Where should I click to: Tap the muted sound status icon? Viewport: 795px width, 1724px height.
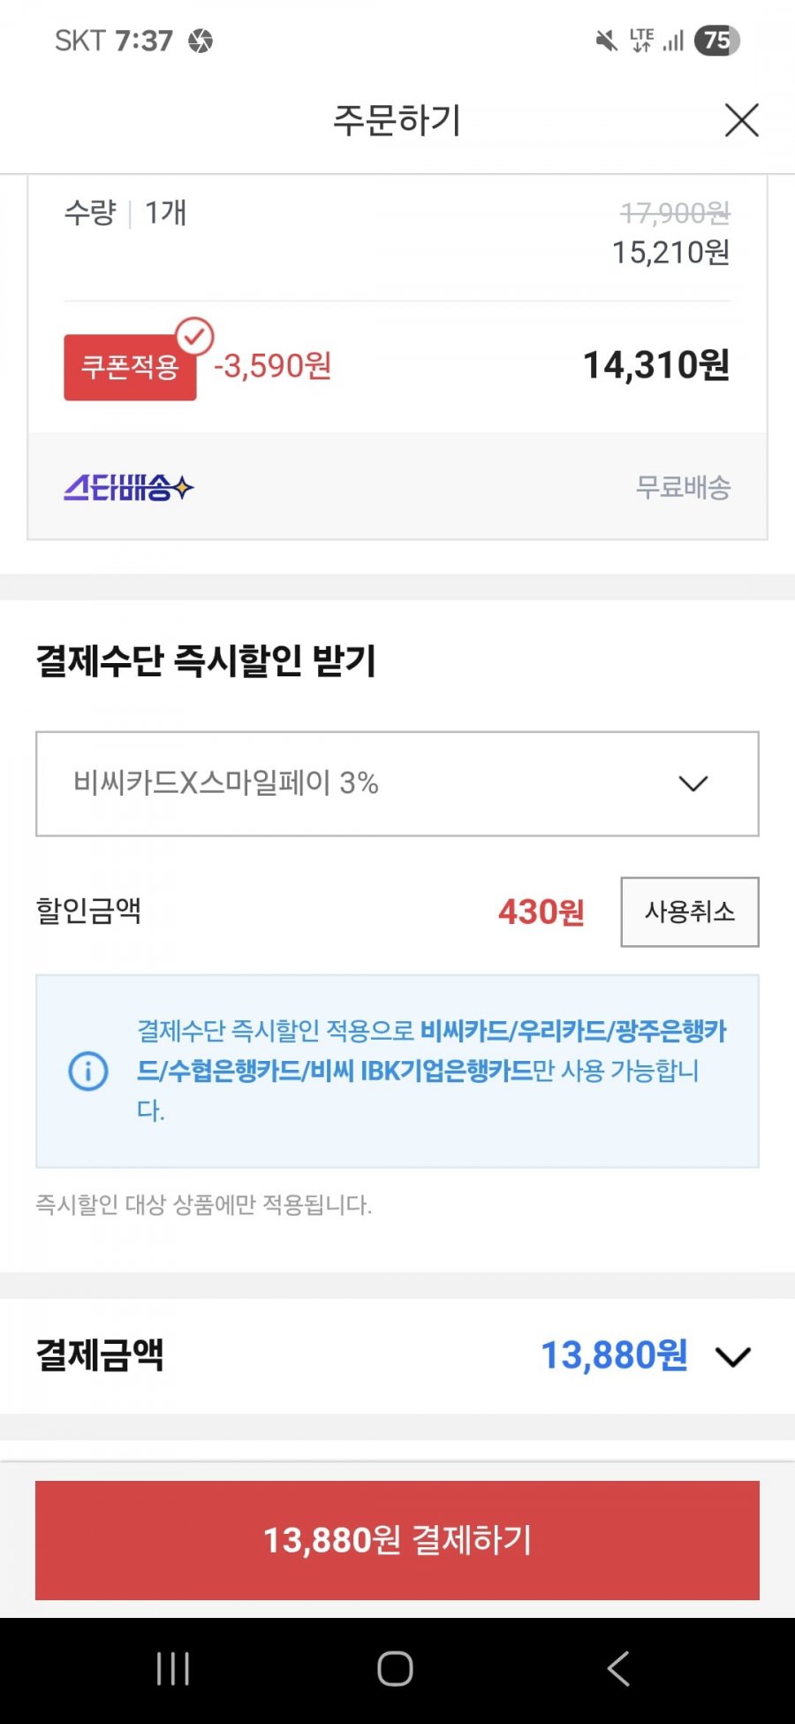click(607, 41)
